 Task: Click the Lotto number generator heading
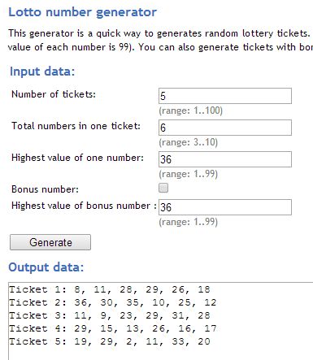coord(83,12)
